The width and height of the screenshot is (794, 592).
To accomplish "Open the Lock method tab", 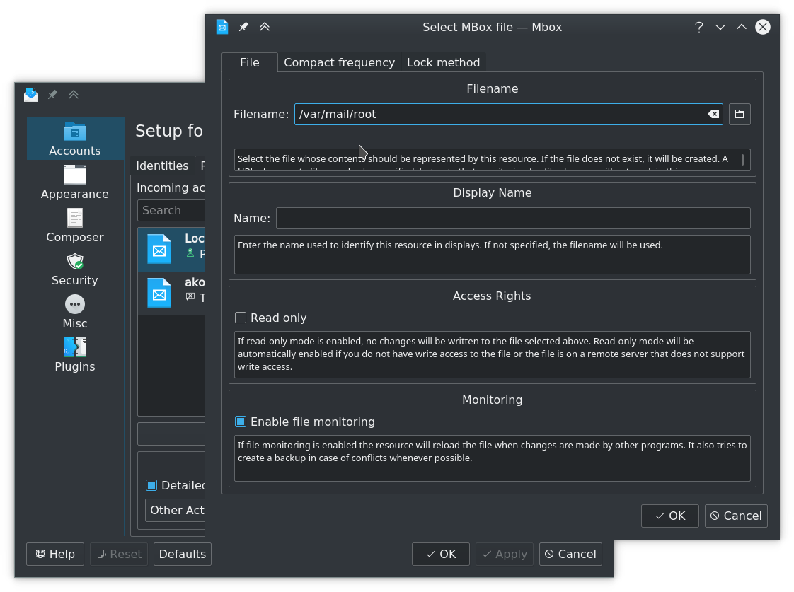I will pyautogui.click(x=444, y=62).
